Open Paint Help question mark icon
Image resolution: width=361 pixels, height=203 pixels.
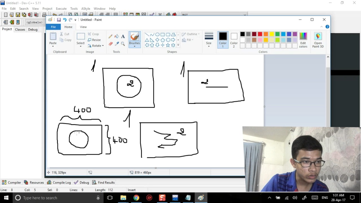pyautogui.click(x=327, y=27)
